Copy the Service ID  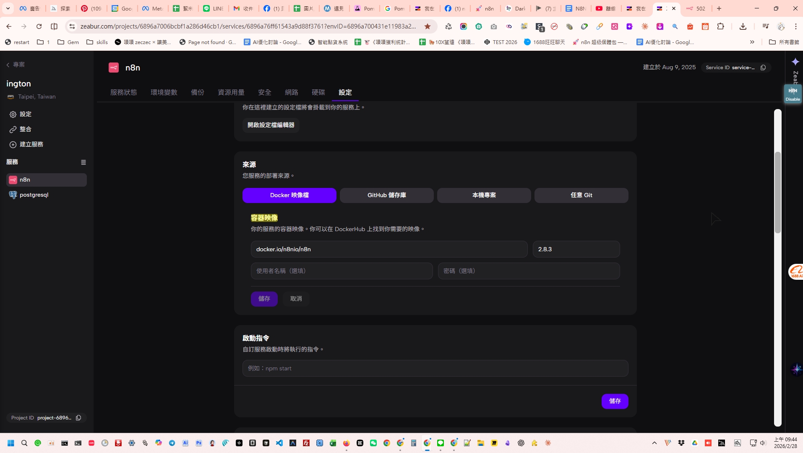coord(763,68)
